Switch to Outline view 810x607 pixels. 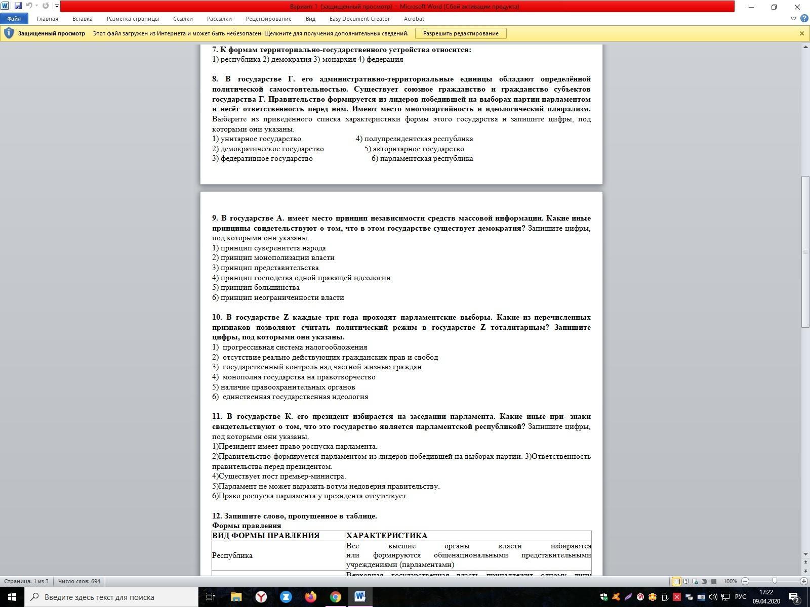click(x=704, y=581)
